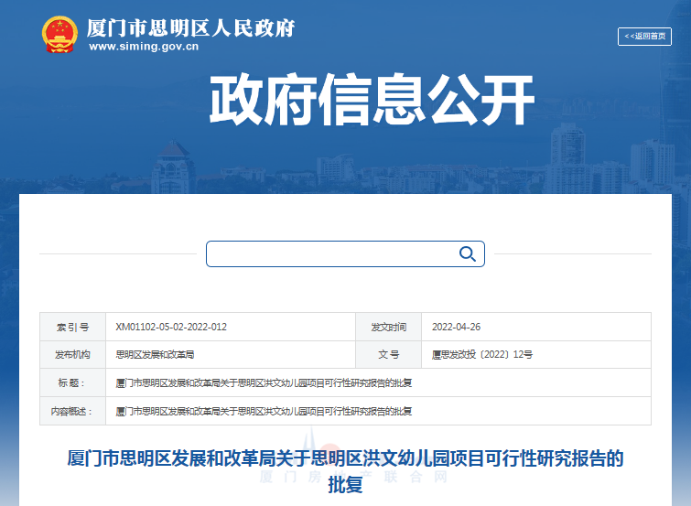Click the 发布机构 label cell

(72, 354)
